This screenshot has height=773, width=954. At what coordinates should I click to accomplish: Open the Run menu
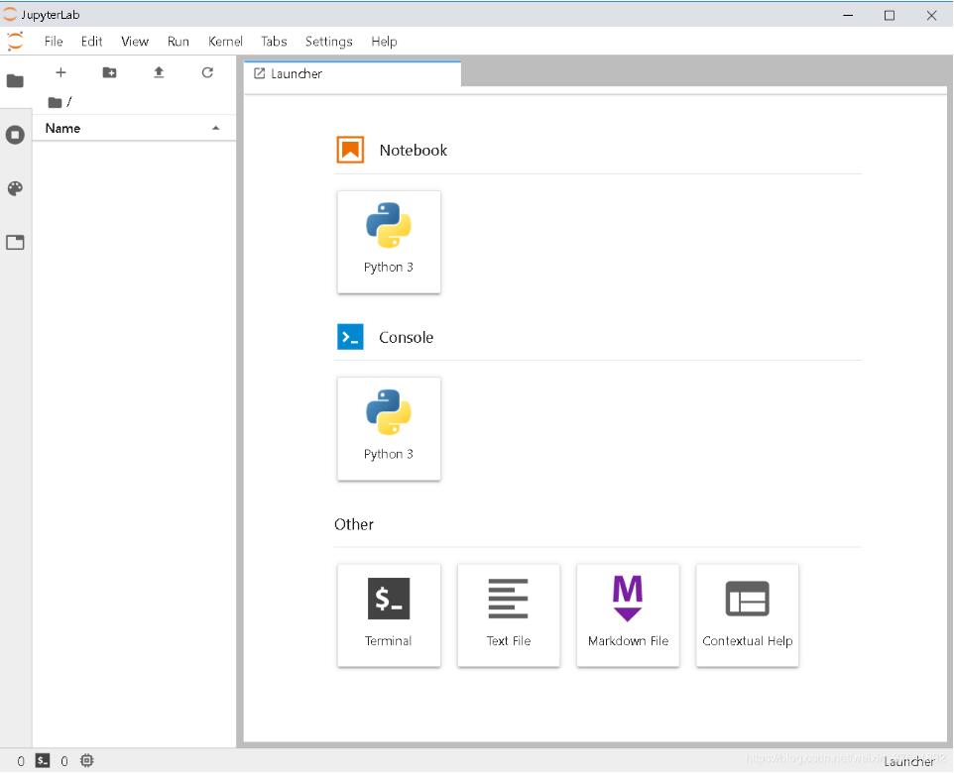[179, 42]
